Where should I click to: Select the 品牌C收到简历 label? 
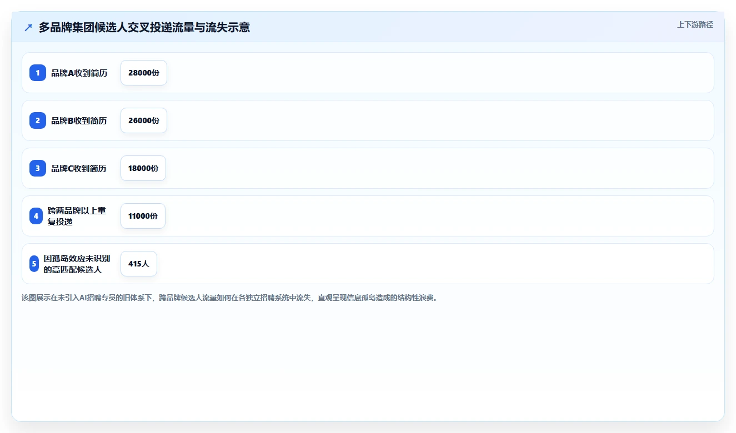(79, 168)
